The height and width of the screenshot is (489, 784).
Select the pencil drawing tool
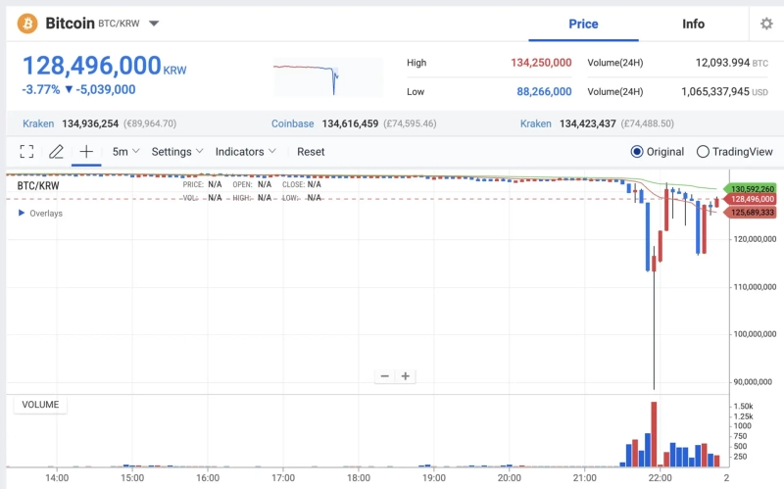[x=56, y=152]
